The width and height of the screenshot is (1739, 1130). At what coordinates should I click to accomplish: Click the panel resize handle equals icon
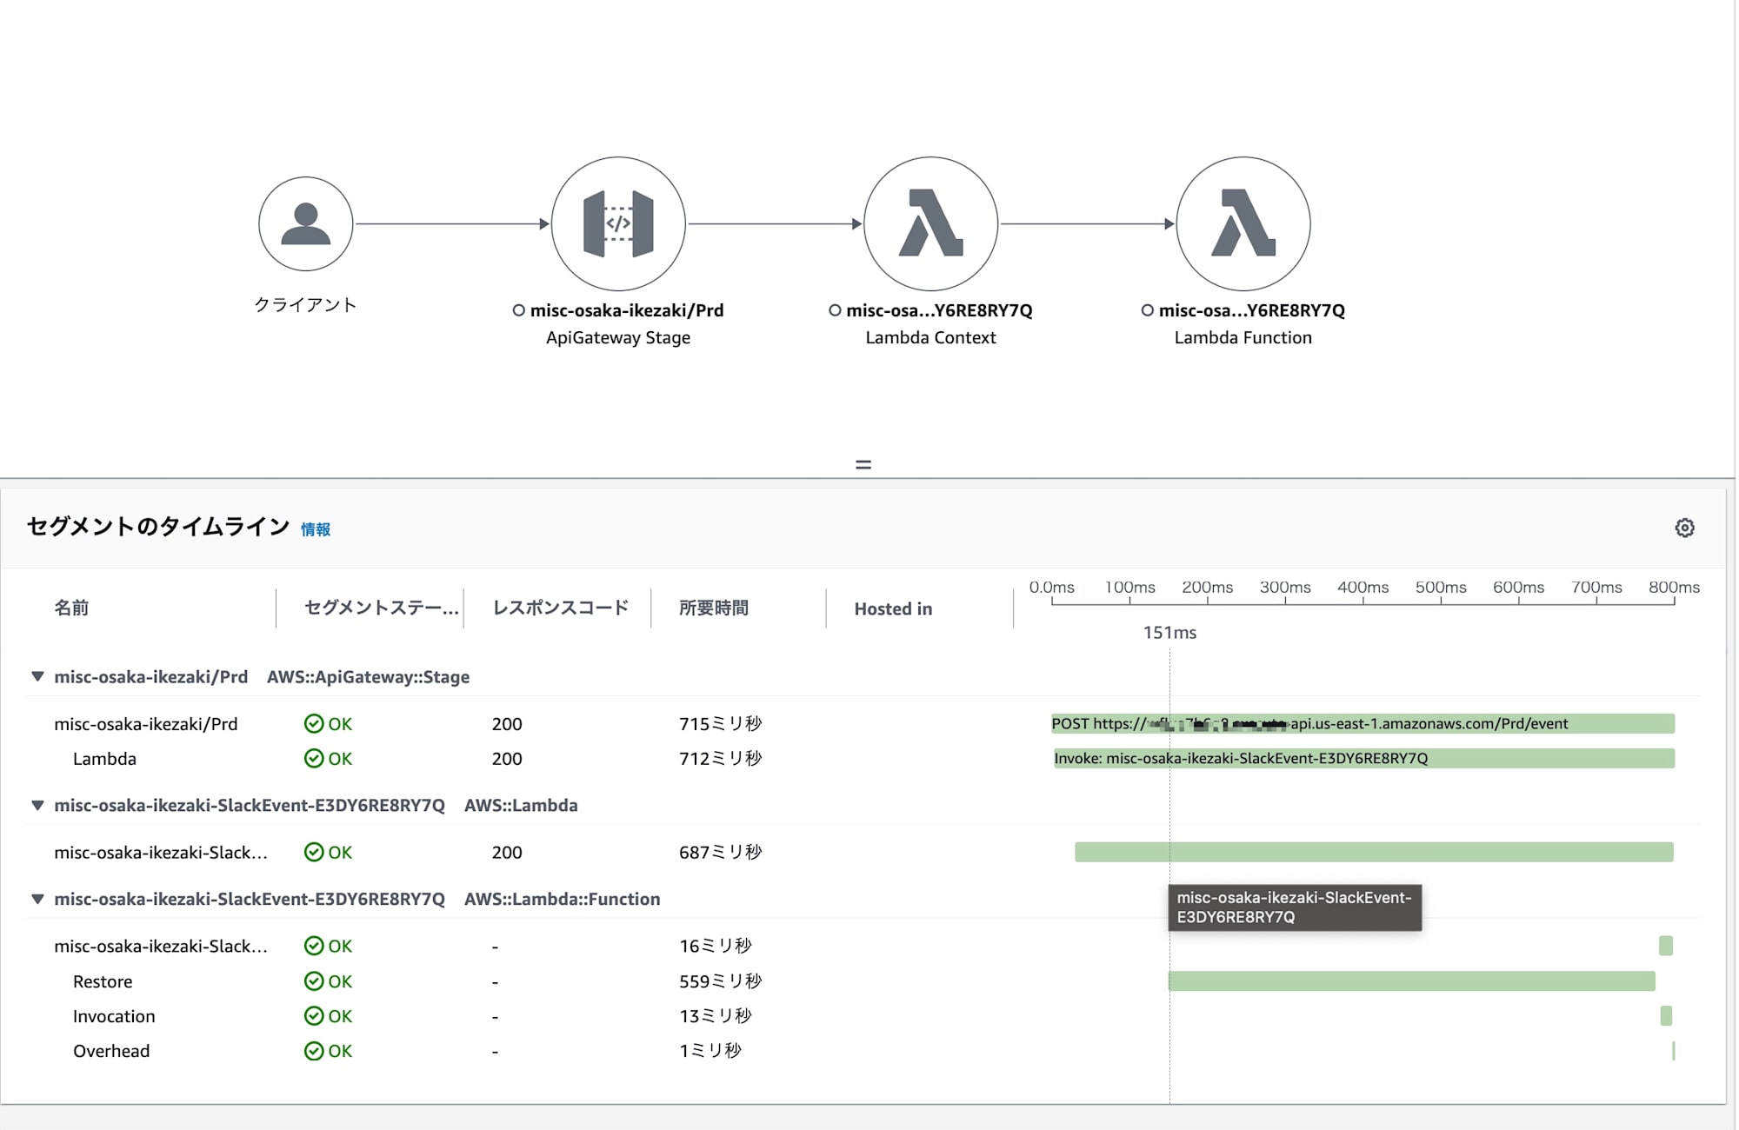point(863,465)
